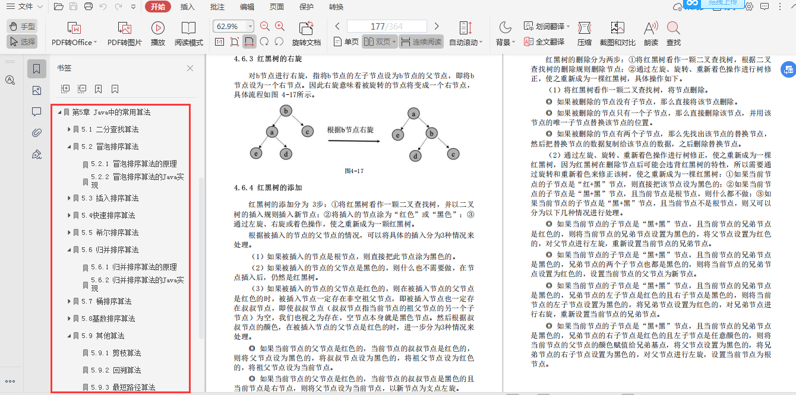The image size is (796, 395).
Task: Open the 文件 file menu
Action: (24, 7)
